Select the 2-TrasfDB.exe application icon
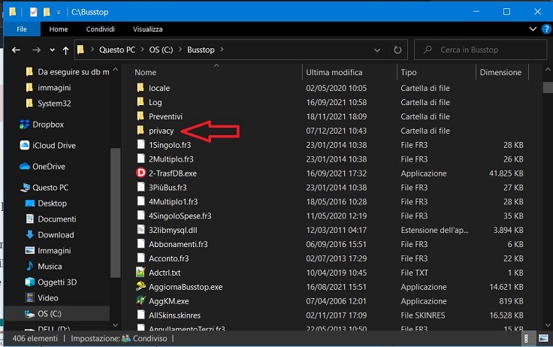Screen dimensions: 553x347 coord(141,173)
